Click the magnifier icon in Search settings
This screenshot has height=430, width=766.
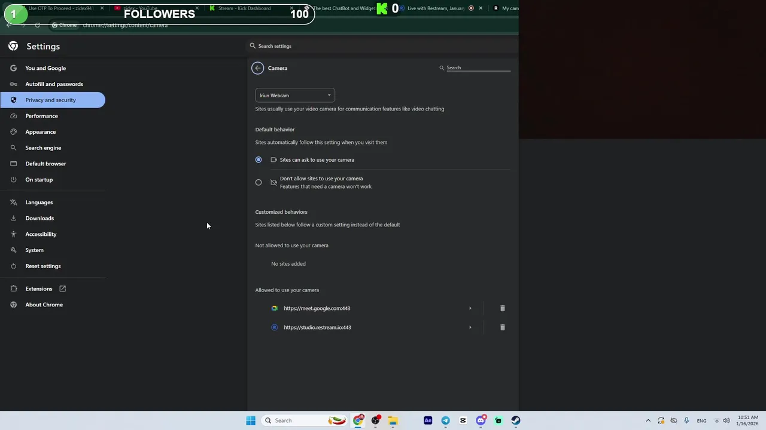point(253,46)
